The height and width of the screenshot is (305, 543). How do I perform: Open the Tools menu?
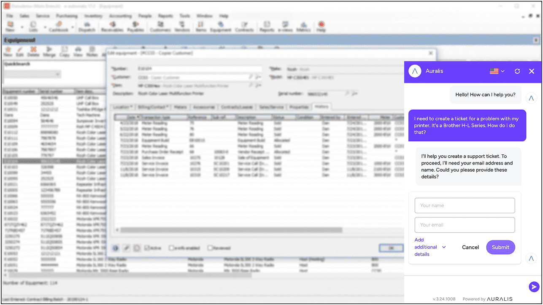(x=185, y=16)
